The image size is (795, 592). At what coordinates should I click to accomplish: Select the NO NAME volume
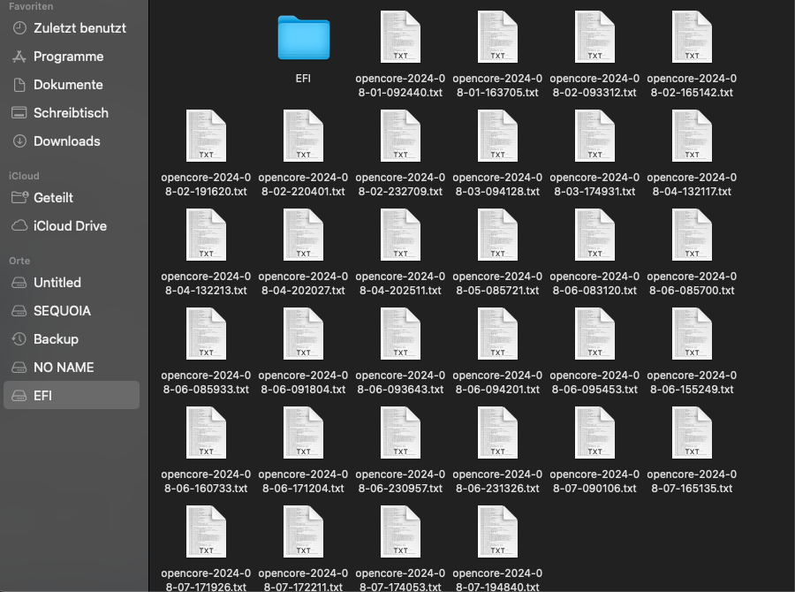(72, 368)
